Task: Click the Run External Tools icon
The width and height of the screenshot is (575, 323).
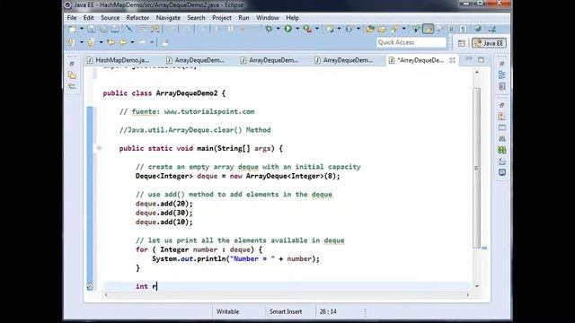Action: pos(307,29)
